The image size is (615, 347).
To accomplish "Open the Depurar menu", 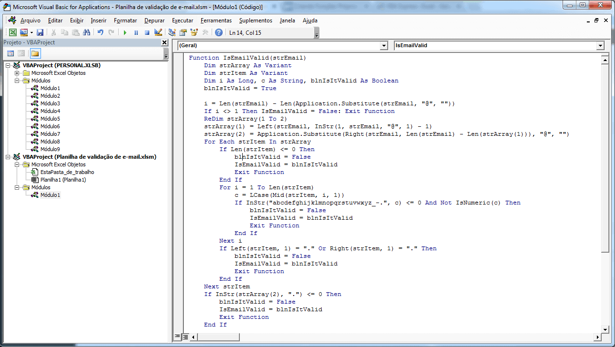I will coord(154,20).
